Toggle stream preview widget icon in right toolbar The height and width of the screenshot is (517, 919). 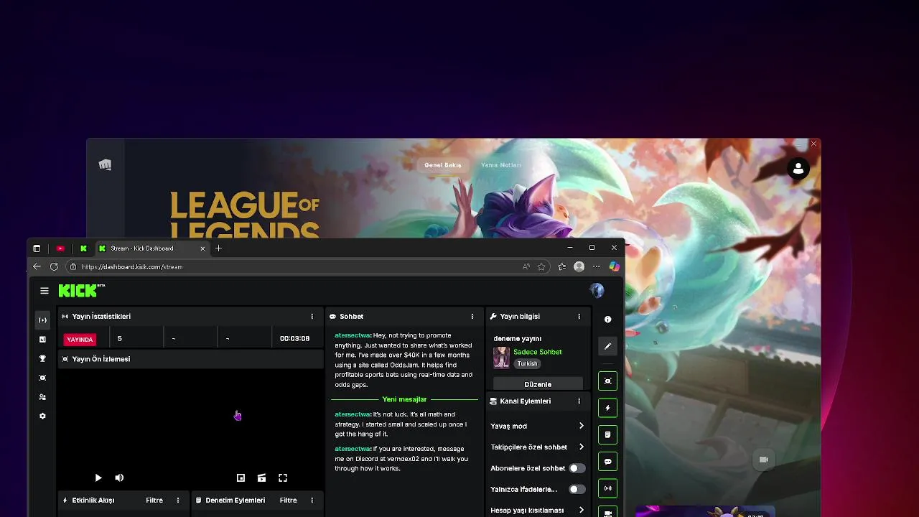(x=607, y=381)
